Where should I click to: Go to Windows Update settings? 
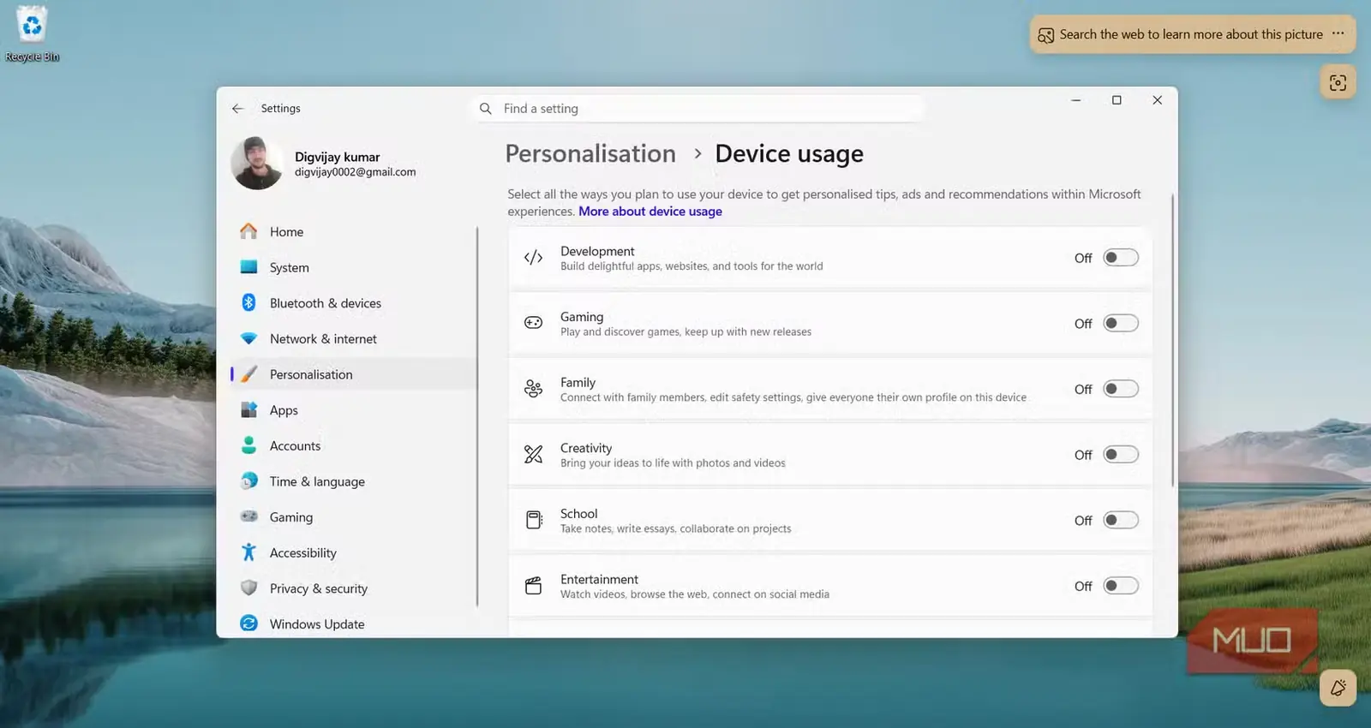coord(353,624)
